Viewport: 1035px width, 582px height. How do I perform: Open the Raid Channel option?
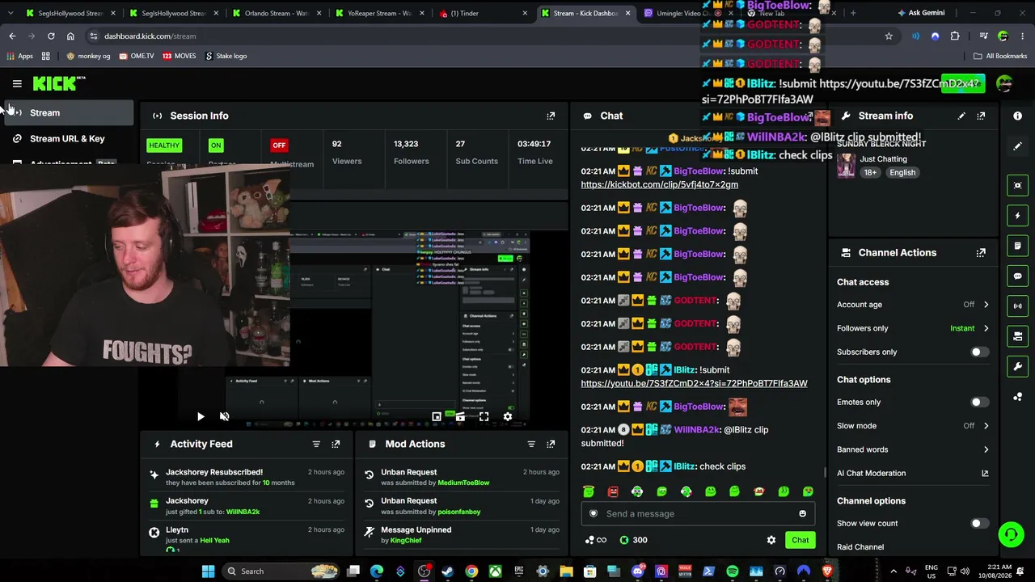860,547
